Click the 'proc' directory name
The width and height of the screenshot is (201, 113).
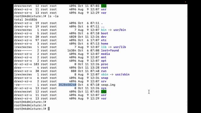[x=105, y=64]
